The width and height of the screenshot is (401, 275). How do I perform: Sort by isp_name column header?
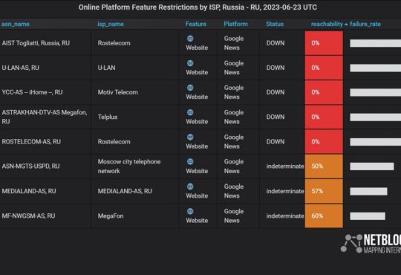pyautogui.click(x=111, y=24)
